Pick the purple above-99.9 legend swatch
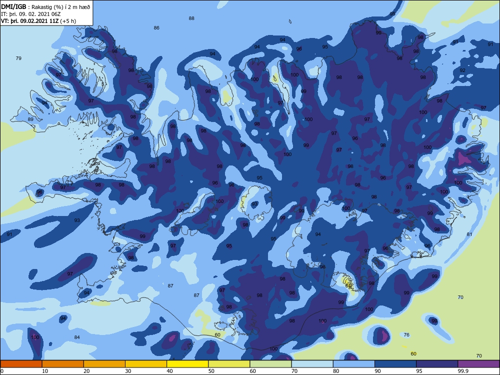500x375 pixels. click(478, 364)
